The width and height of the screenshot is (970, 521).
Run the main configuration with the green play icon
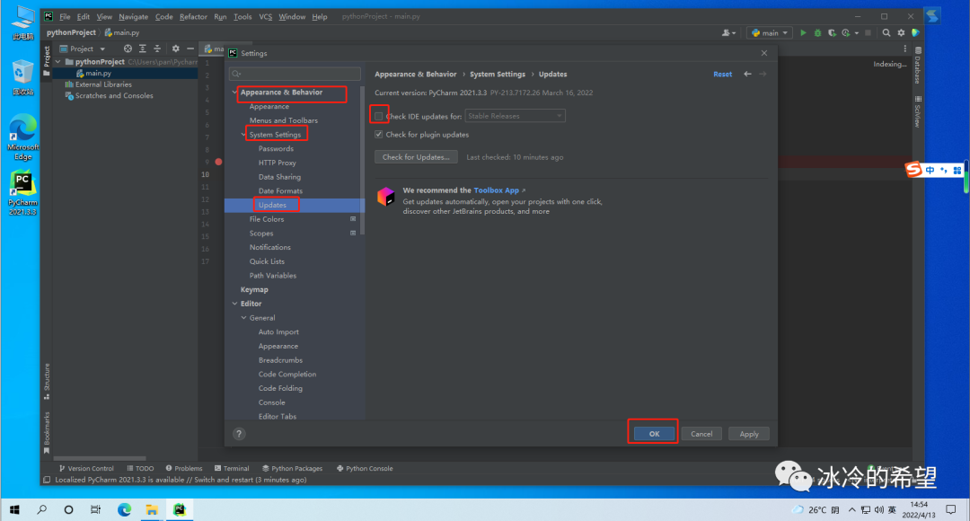pos(803,33)
